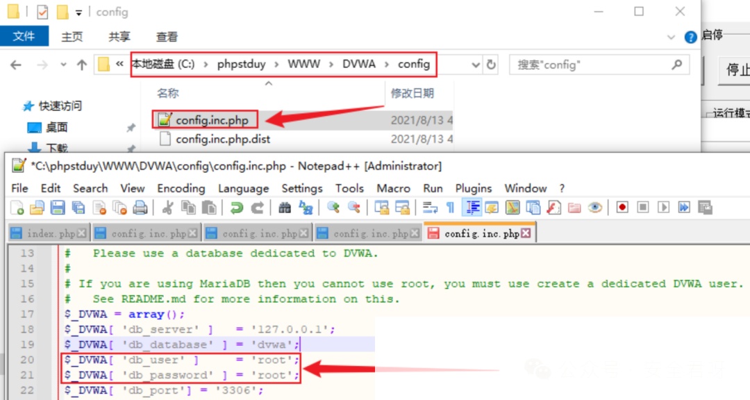The width and height of the screenshot is (750, 400).
Task: Click the Folder as Workspace icon
Action: [574, 208]
